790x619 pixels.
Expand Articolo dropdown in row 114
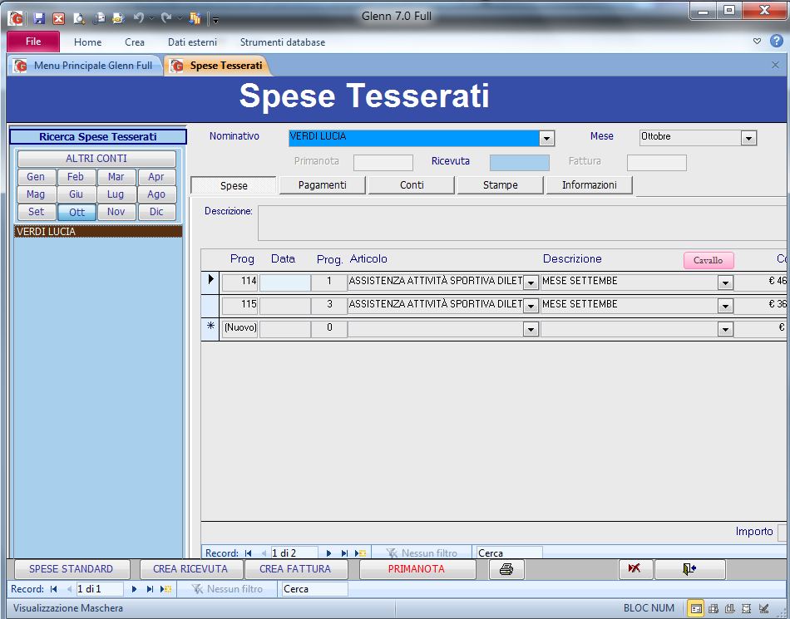coord(531,282)
